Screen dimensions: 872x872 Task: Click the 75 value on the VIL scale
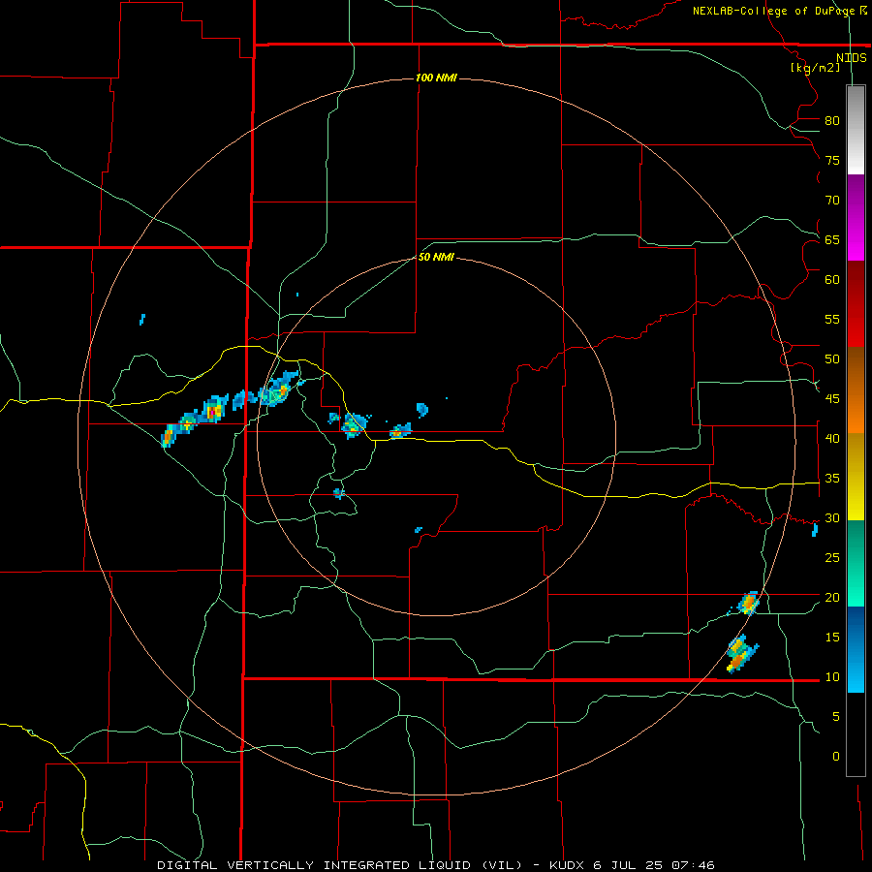832,161
